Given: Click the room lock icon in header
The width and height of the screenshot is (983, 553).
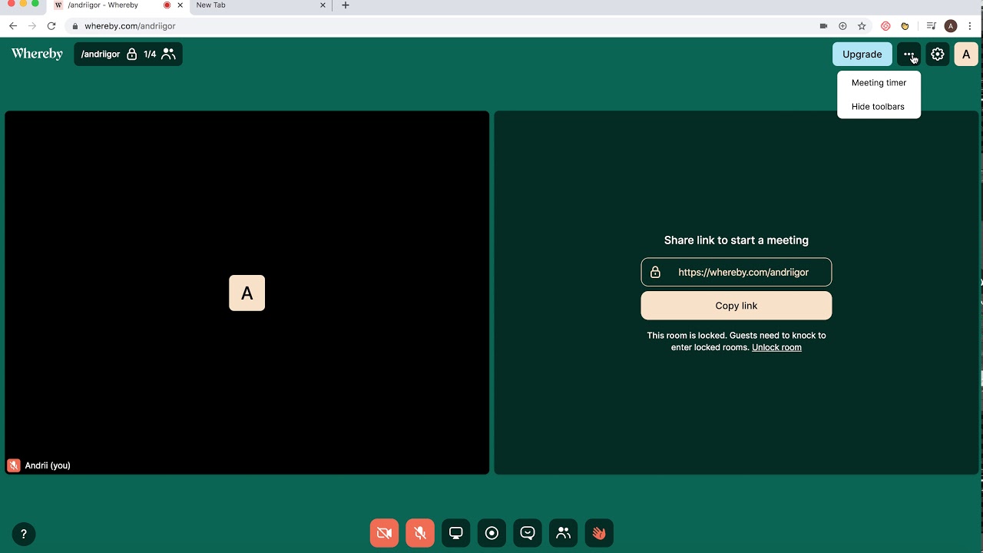Looking at the screenshot, I should coord(131,55).
